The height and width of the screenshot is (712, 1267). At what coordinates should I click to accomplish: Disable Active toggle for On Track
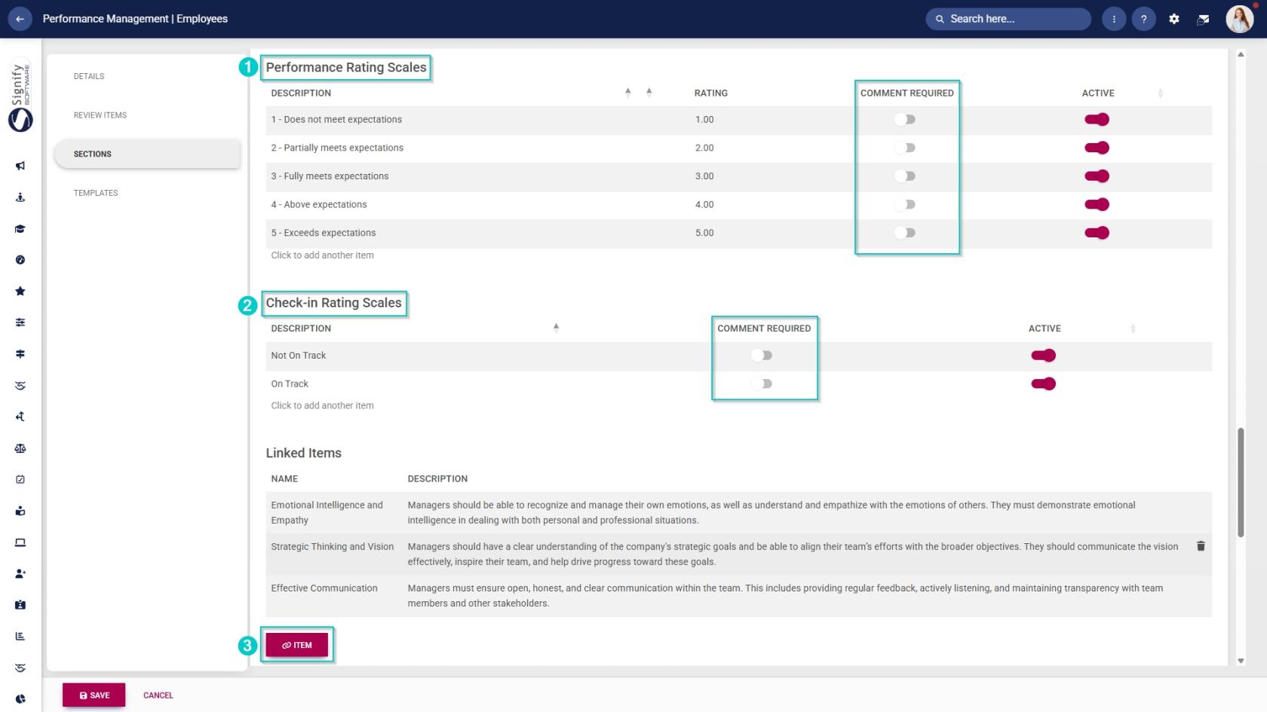[1044, 384]
